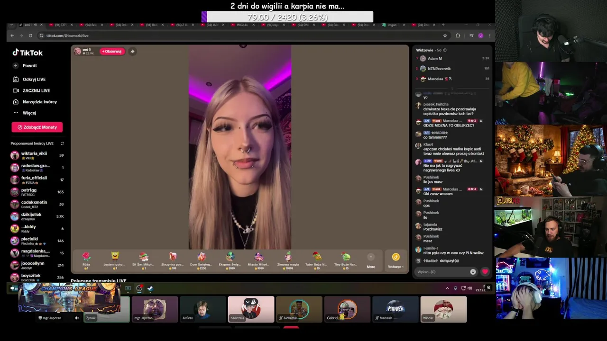This screenshot has width=607, height=341.
Task: Click the Zdobądź Monety button
Action: pyautogui.click(x=37, y=127)
